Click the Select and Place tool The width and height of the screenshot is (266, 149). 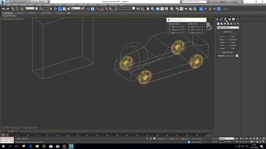pyautogui.click(x=69, y=9)
